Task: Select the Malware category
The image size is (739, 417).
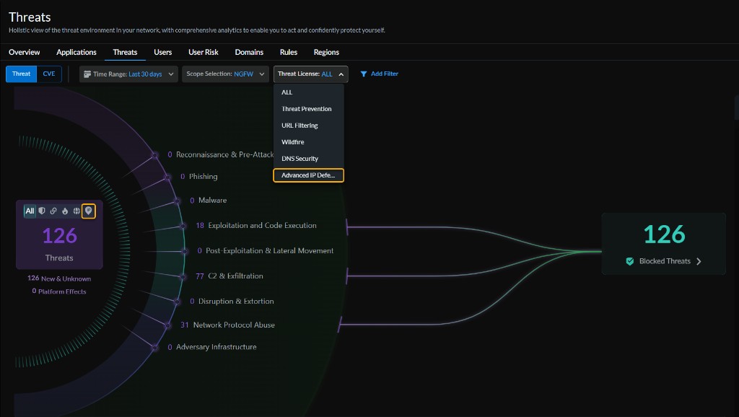Action: click(209, 201)
